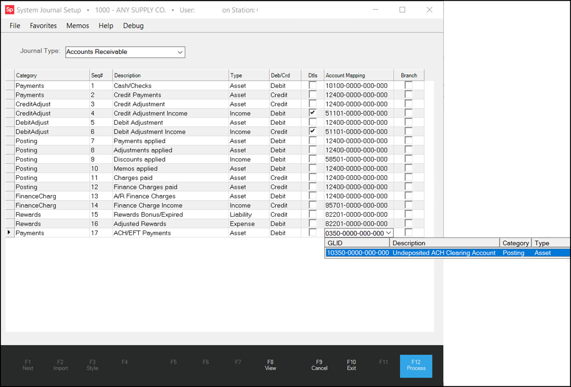
Task: Open the Debug menu
Action: [x=133, y=26]
